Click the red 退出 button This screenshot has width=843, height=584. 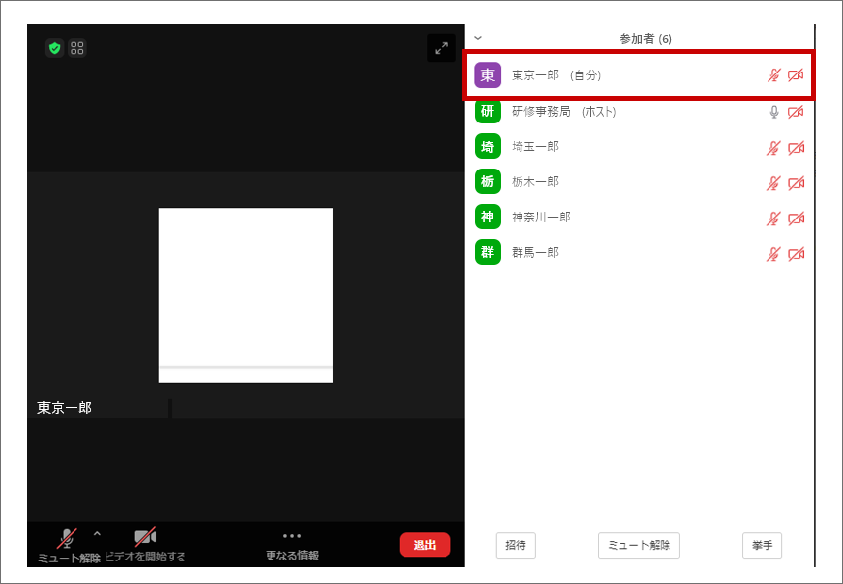click(x=424, y=545)
